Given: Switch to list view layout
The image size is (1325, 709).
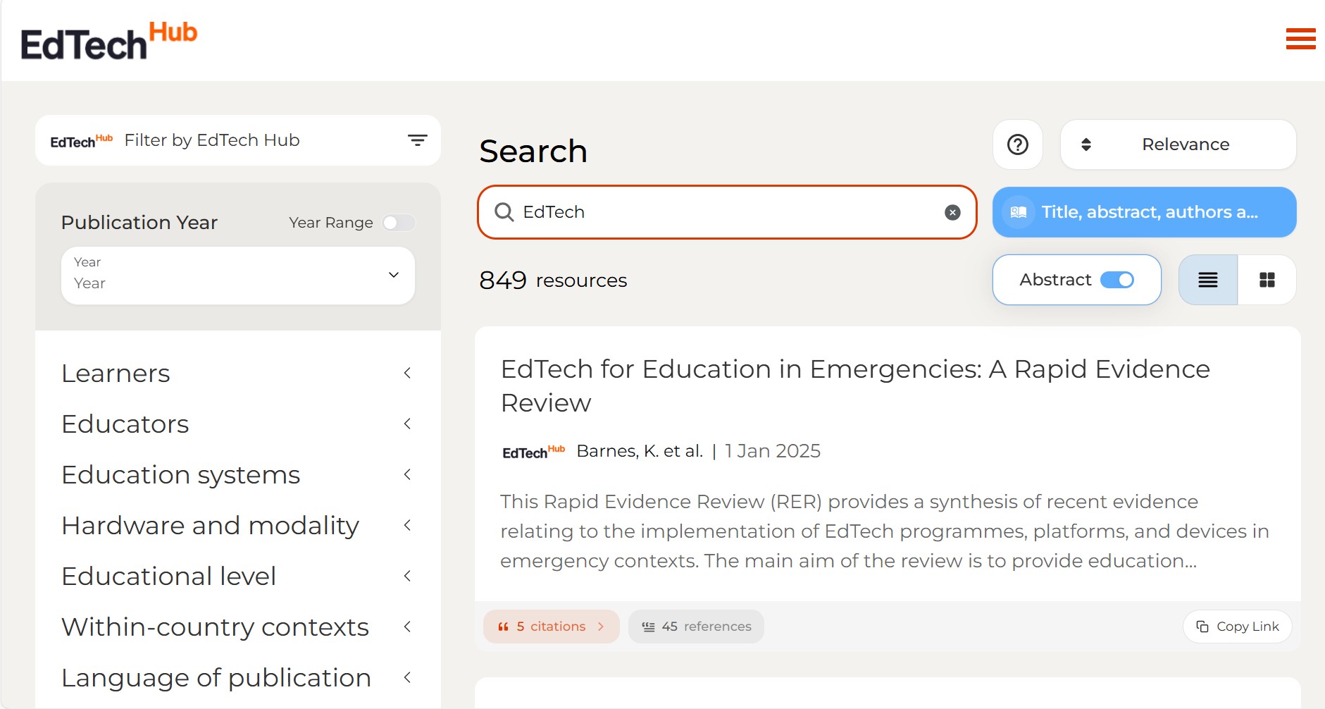Looking at the screenshot, I should point(1208,280).
